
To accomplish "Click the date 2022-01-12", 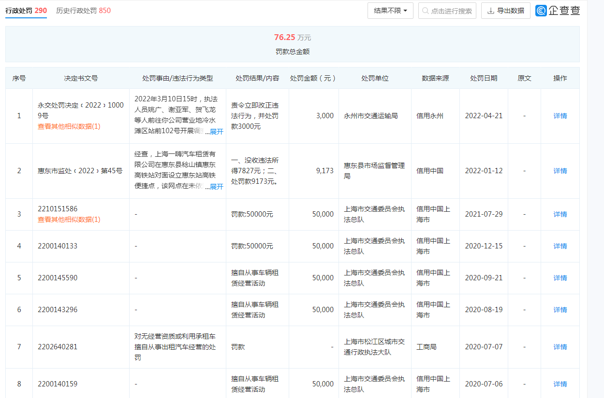I will tap(484, 171).
